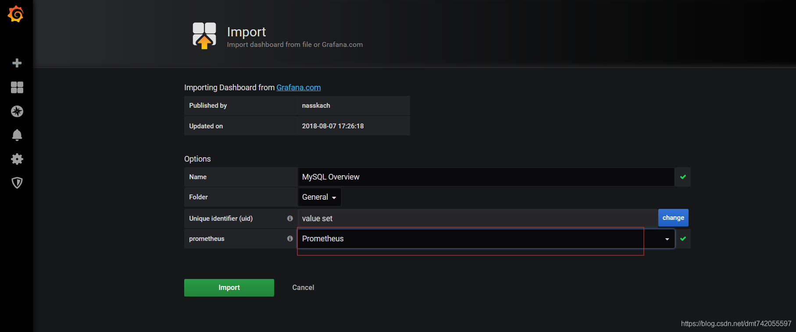Click the 'Name' row label

[x=198, y=177]
